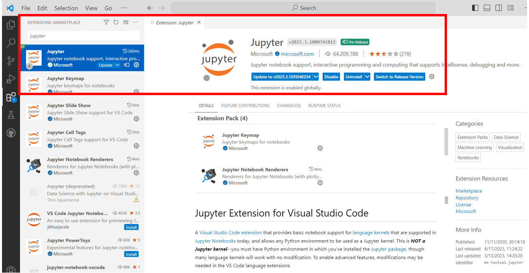Screen dimensions: 529x273
Task: Expand the Update to version dropdown arrow
Action: [316, 77]
